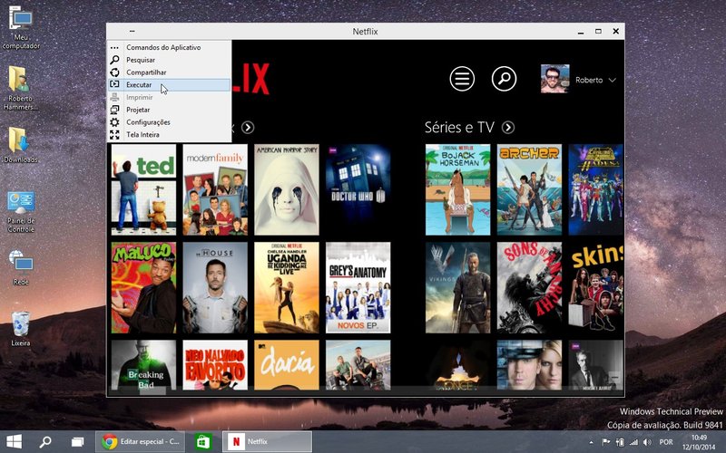Click the power battery tray icon
Image resolution: width=726 pixels, height=453 pixels.
pos(620,442)
